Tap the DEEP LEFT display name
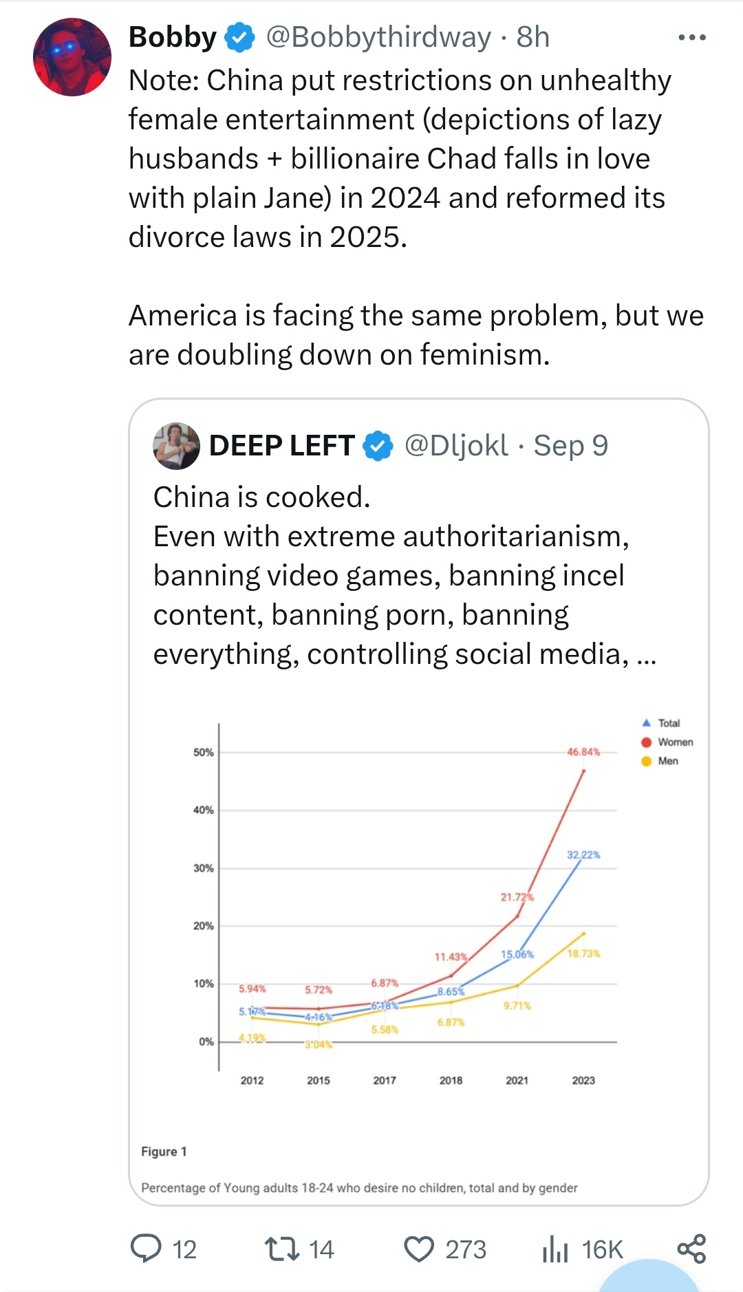This screenshot has width=743, height=1292. (282, 446)
